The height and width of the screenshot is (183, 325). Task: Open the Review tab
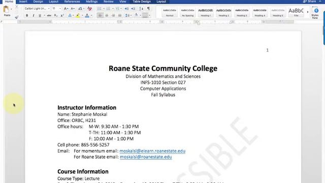tap(108, 2)
